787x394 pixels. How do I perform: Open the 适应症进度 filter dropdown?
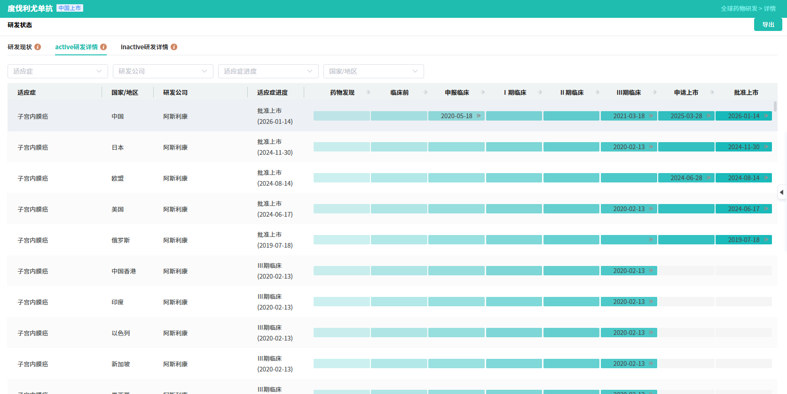point(268,71)
